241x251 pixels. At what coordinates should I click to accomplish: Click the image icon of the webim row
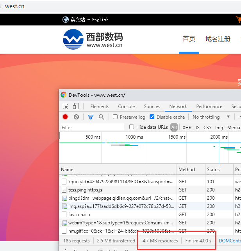(64, 223)
